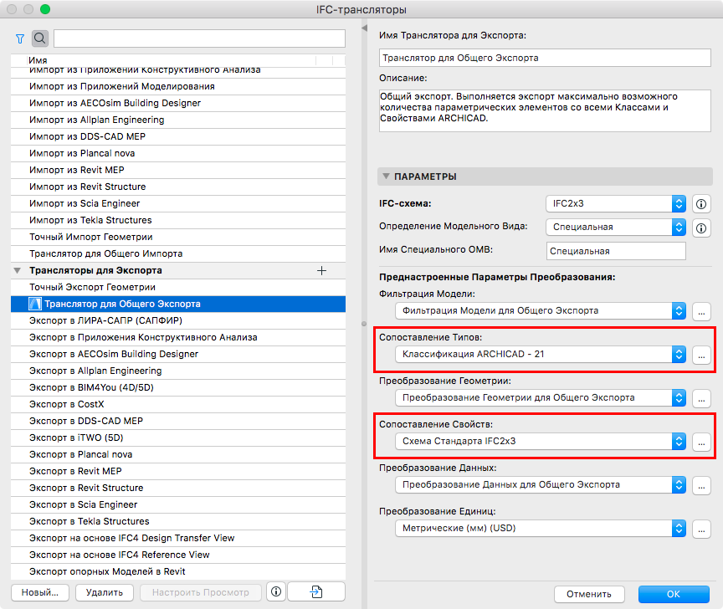Screen dimensions: 723x609
Task: Select Экспорт опорных Моделей в Revit
Action: tap(178, 571)
